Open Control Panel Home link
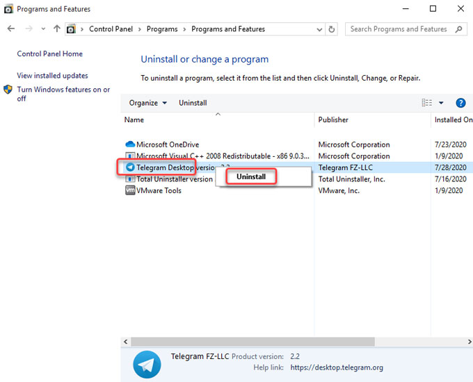The height and width of the screenshot is (382, 473). pyautogui.click(x=50, y=53)
